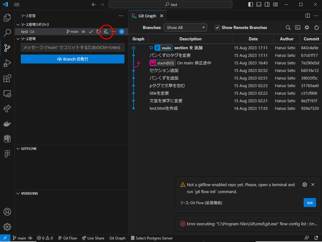Viewport: 322px width, 242px height.
Task: Click Select Postgres Server in status bar
Action: (x=152, y=238)
